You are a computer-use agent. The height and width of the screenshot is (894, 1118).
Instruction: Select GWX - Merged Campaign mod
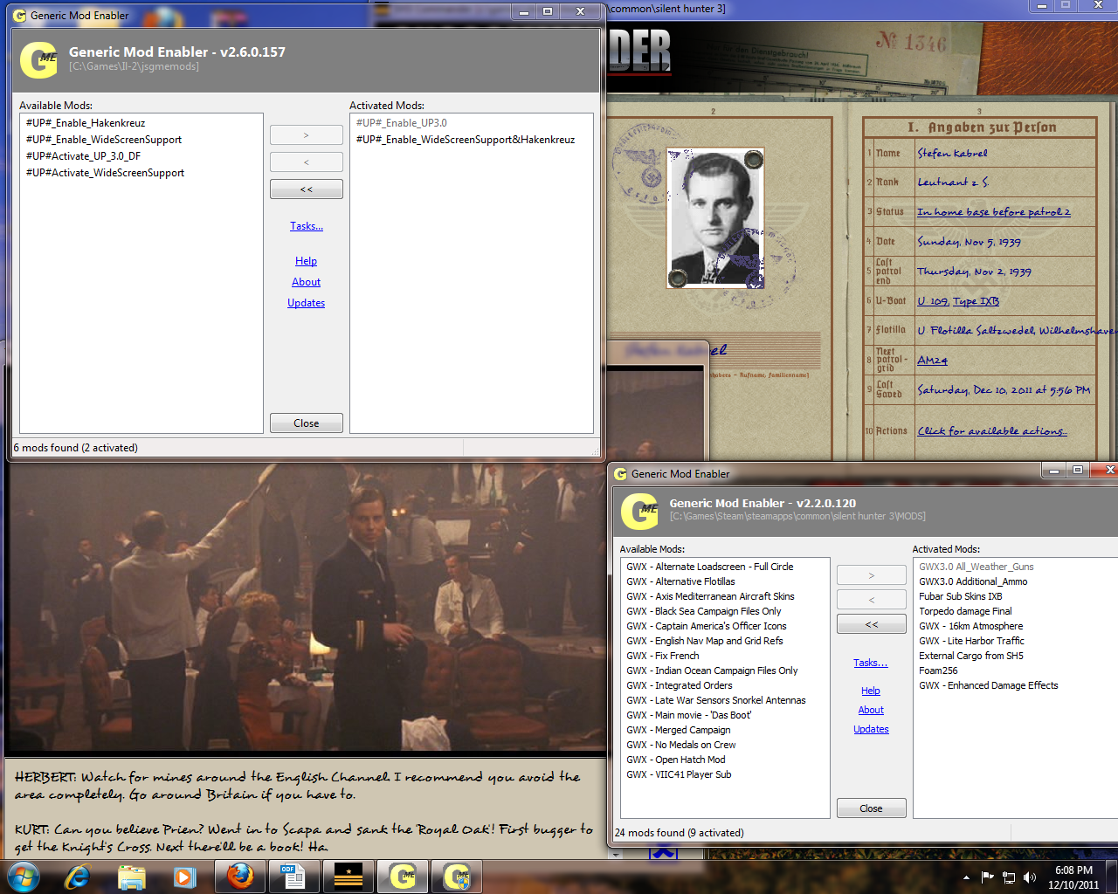[x=679, y=730]
